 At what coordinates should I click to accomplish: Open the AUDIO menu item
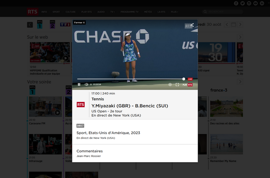pyautogui.click(x=101, y=12)
